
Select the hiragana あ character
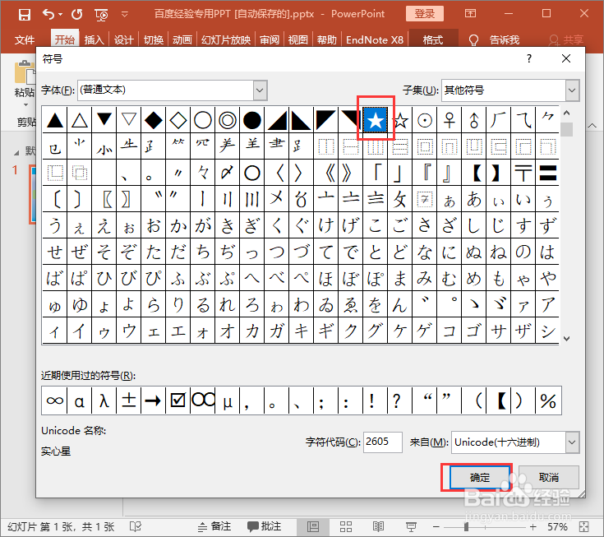[x=474, y=199]
